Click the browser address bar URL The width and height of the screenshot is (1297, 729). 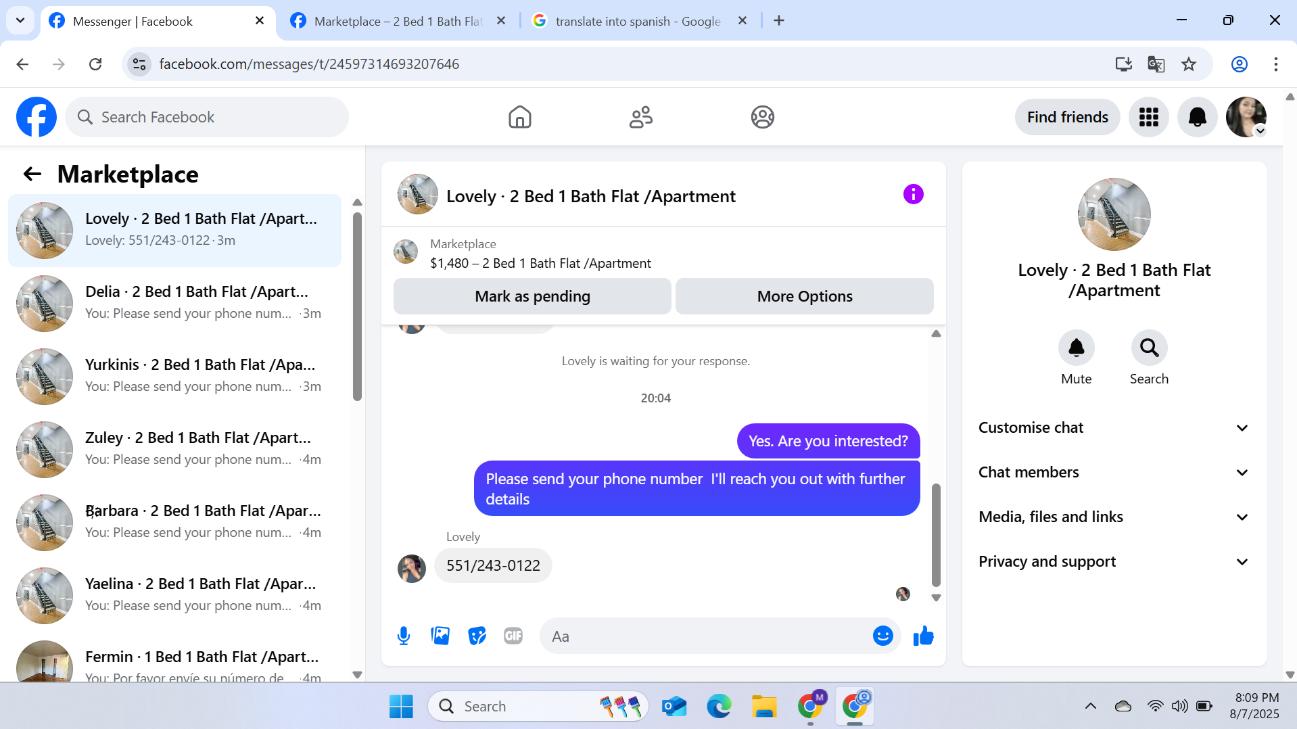tap(308, 64)
